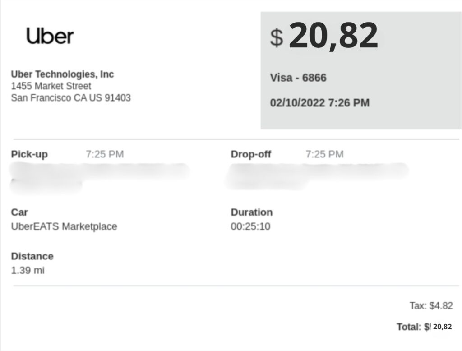Viewport: 462px width, 351px height.
Task: Click the Tax: $4.82 line
Action: [x=431, y=306]
